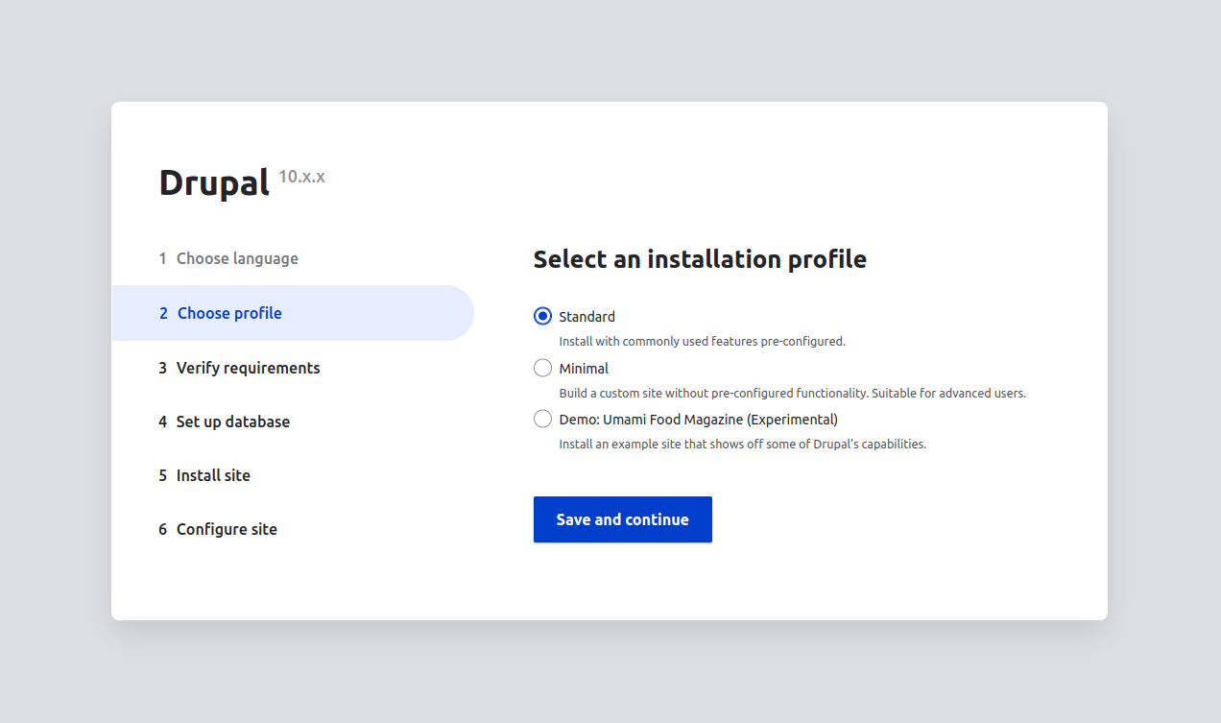Click the Drupal's capabilities example site description
The image size is (1221, 723).
742,444
